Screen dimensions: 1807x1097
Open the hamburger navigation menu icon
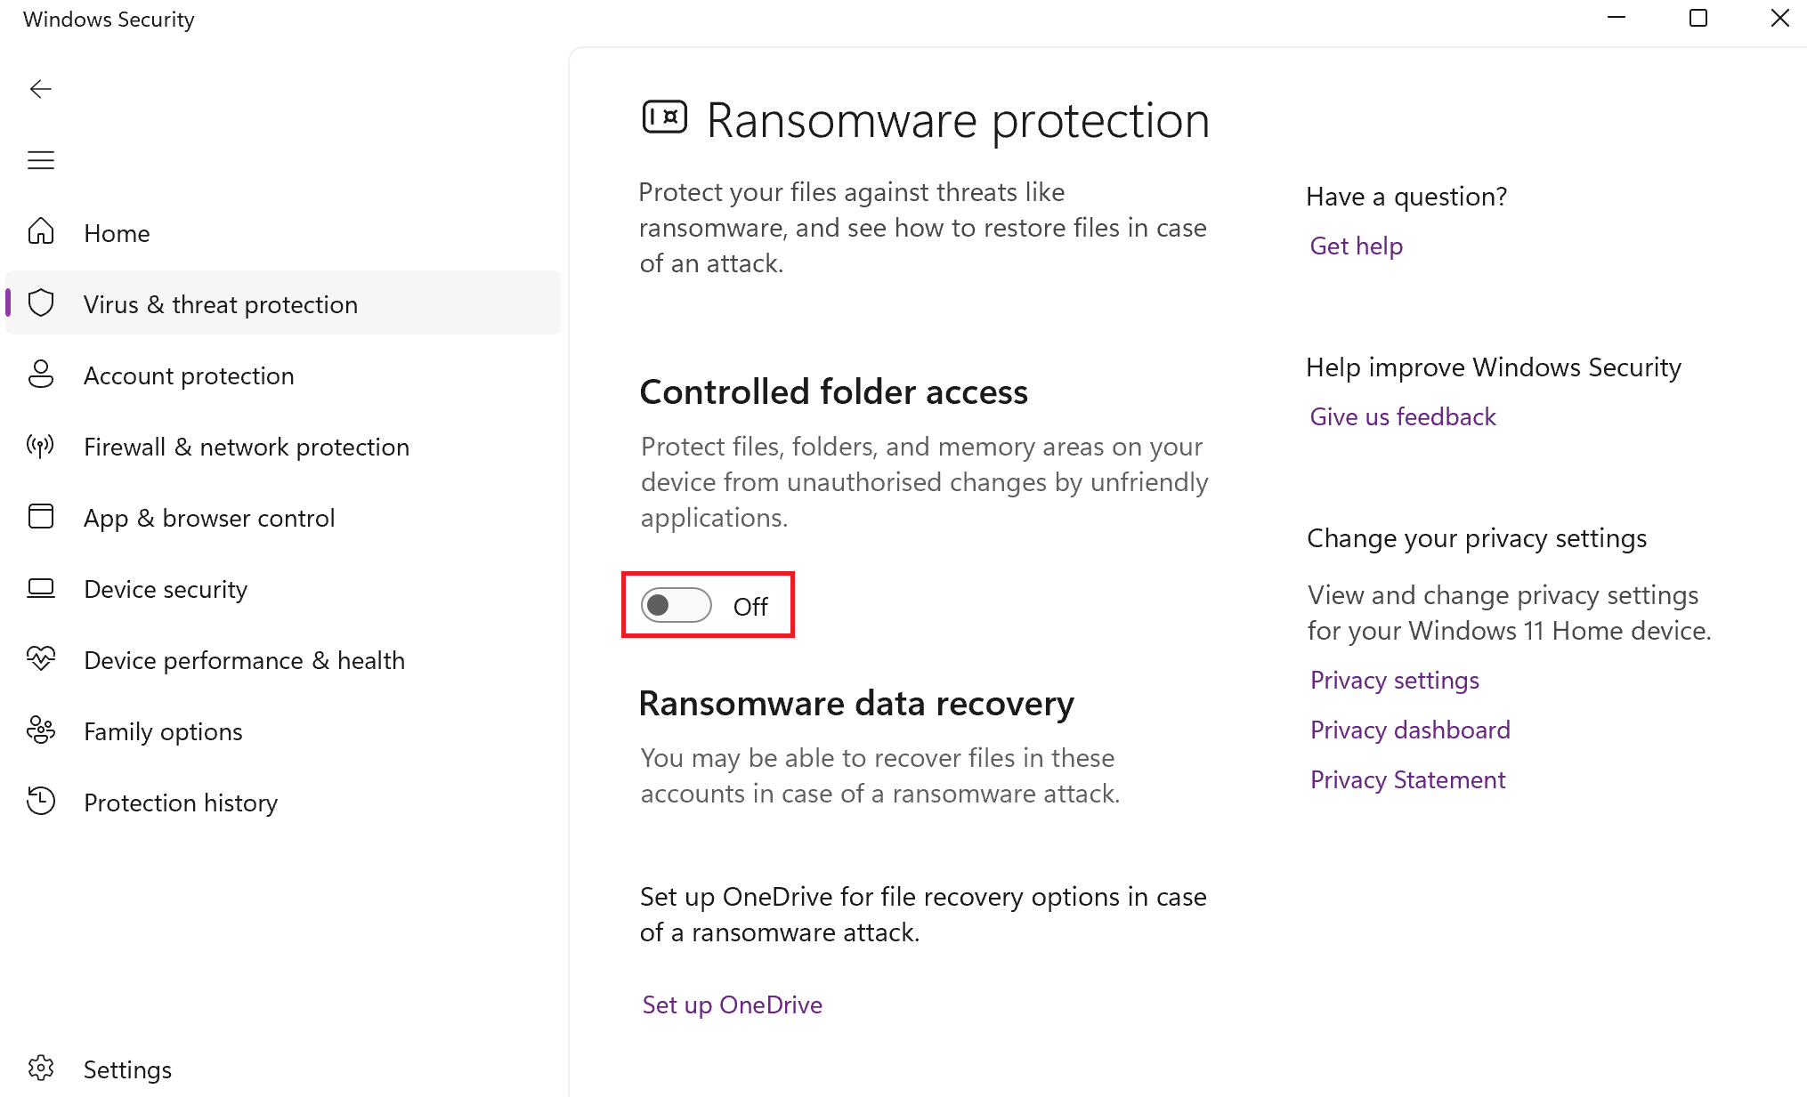[41, 160]
